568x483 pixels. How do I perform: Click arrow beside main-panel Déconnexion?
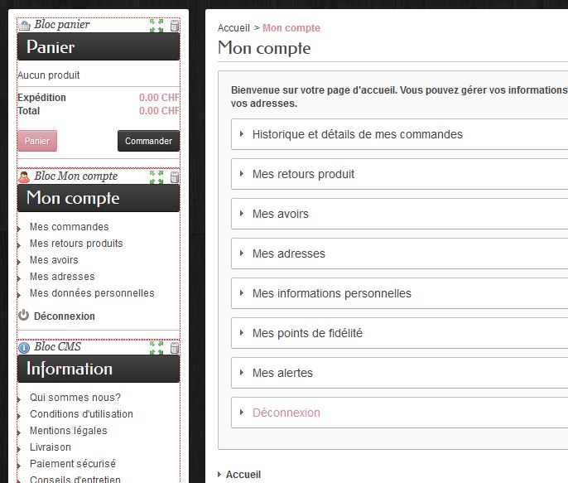(x=242, y=413)
